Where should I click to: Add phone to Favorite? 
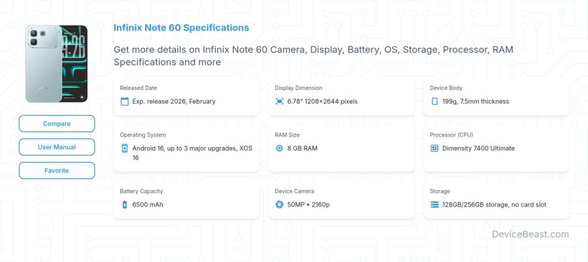(x=57, y=171)
